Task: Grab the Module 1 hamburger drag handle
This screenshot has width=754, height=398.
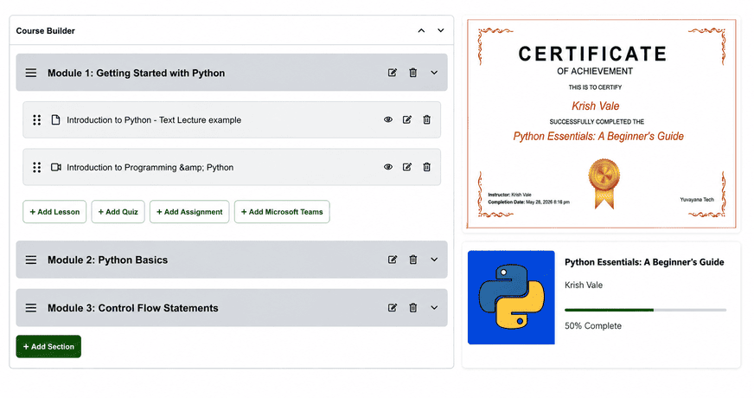Action: 31,73
